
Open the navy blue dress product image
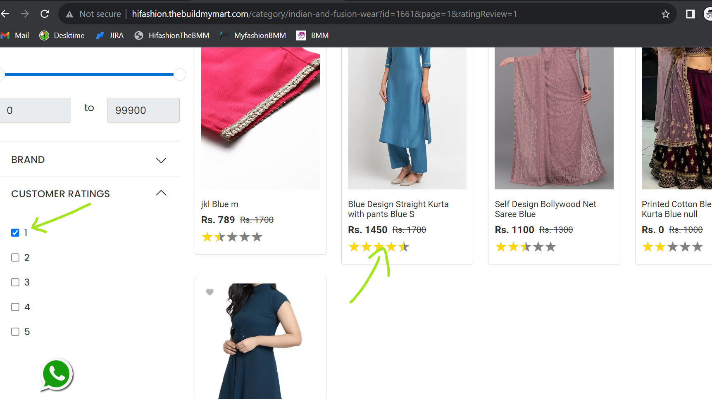[x=260, y=341]
